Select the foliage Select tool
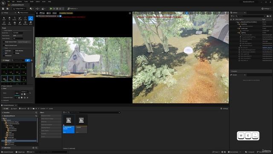This screenshot has height=154, width=273. (x=4, y=18)
